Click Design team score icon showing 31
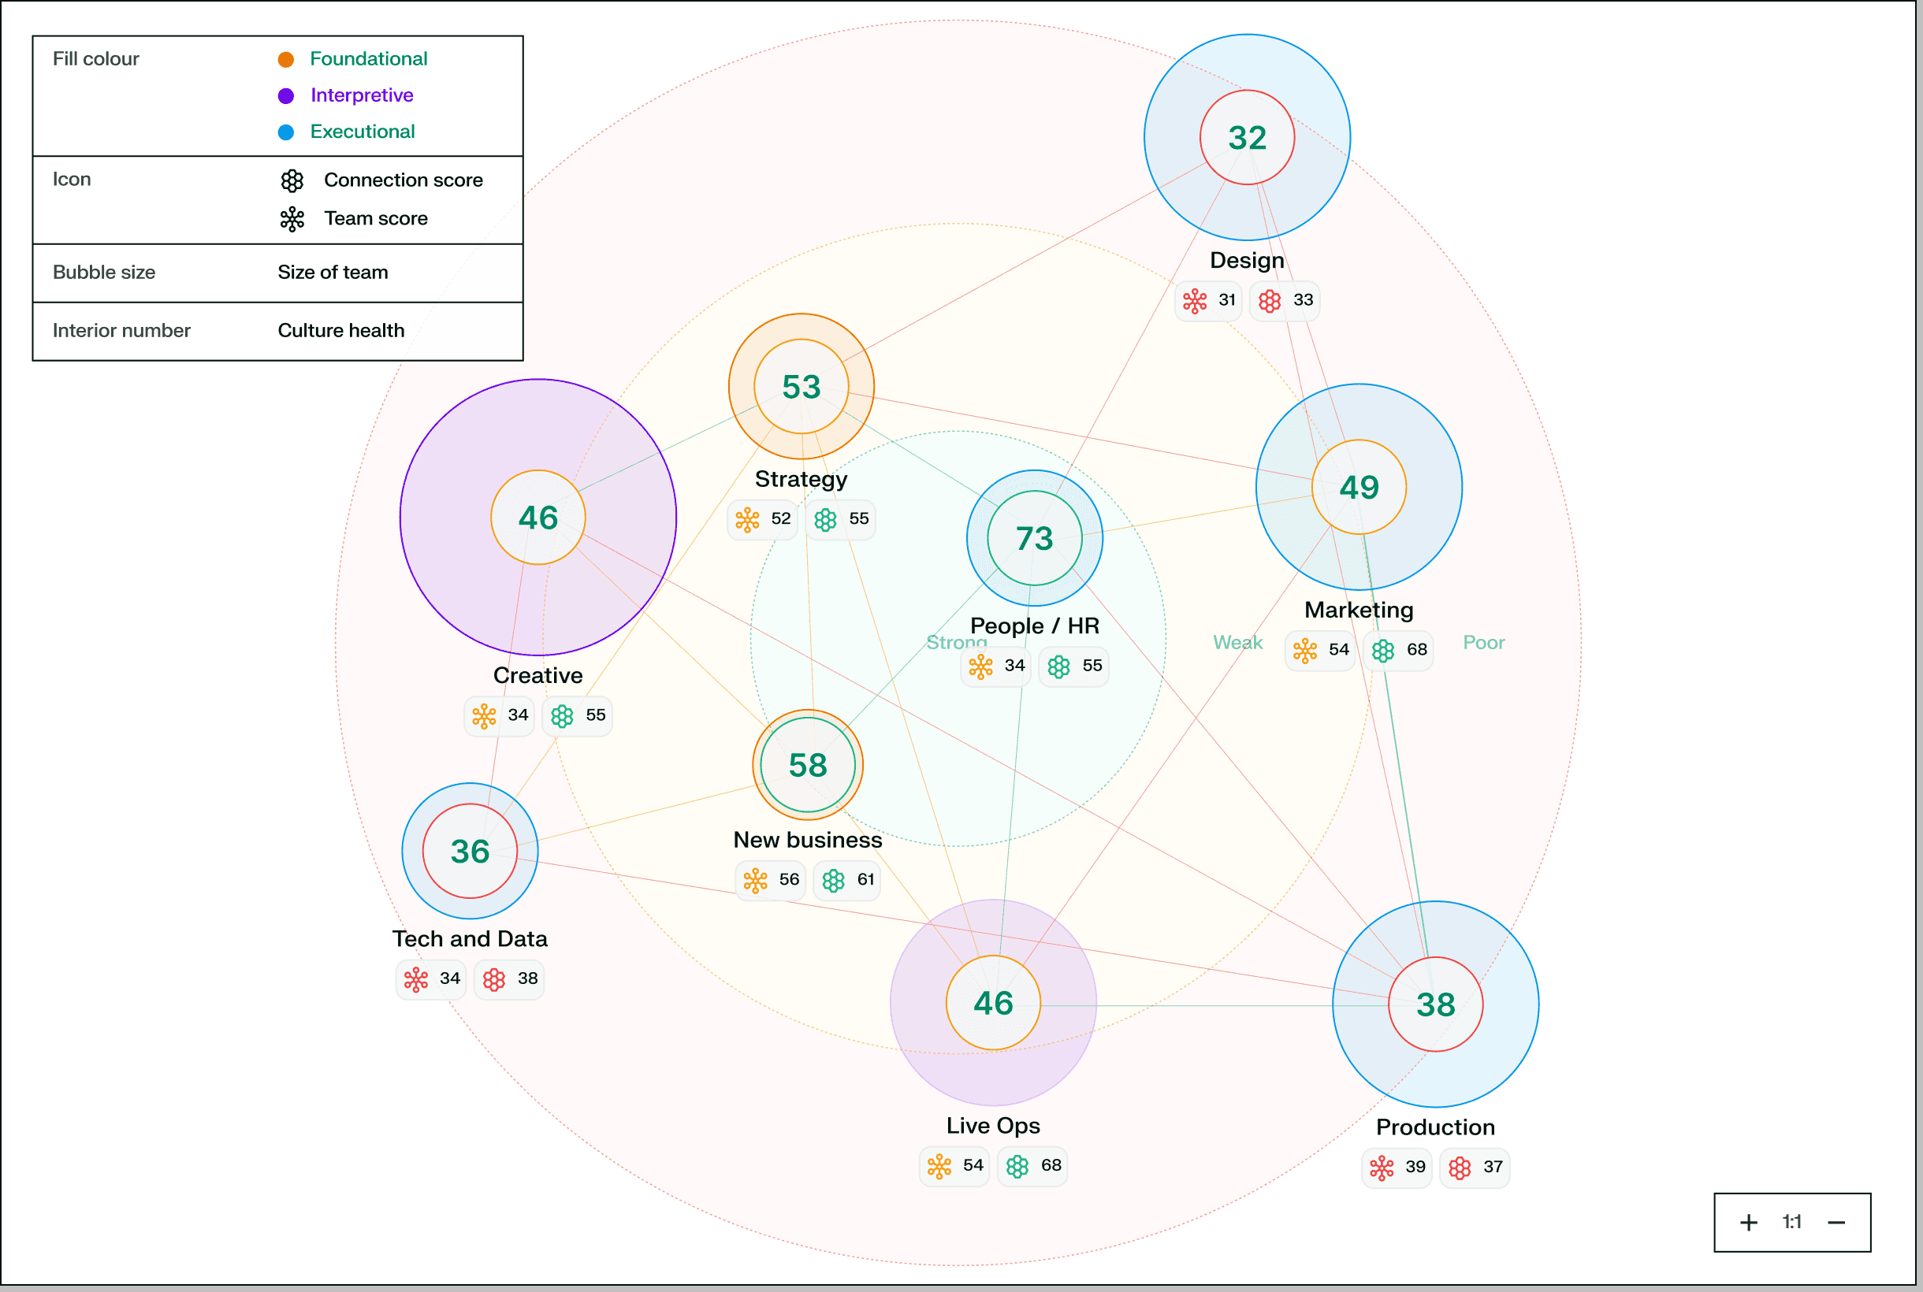The image size is (1923, 1292). coord(1196,301)
